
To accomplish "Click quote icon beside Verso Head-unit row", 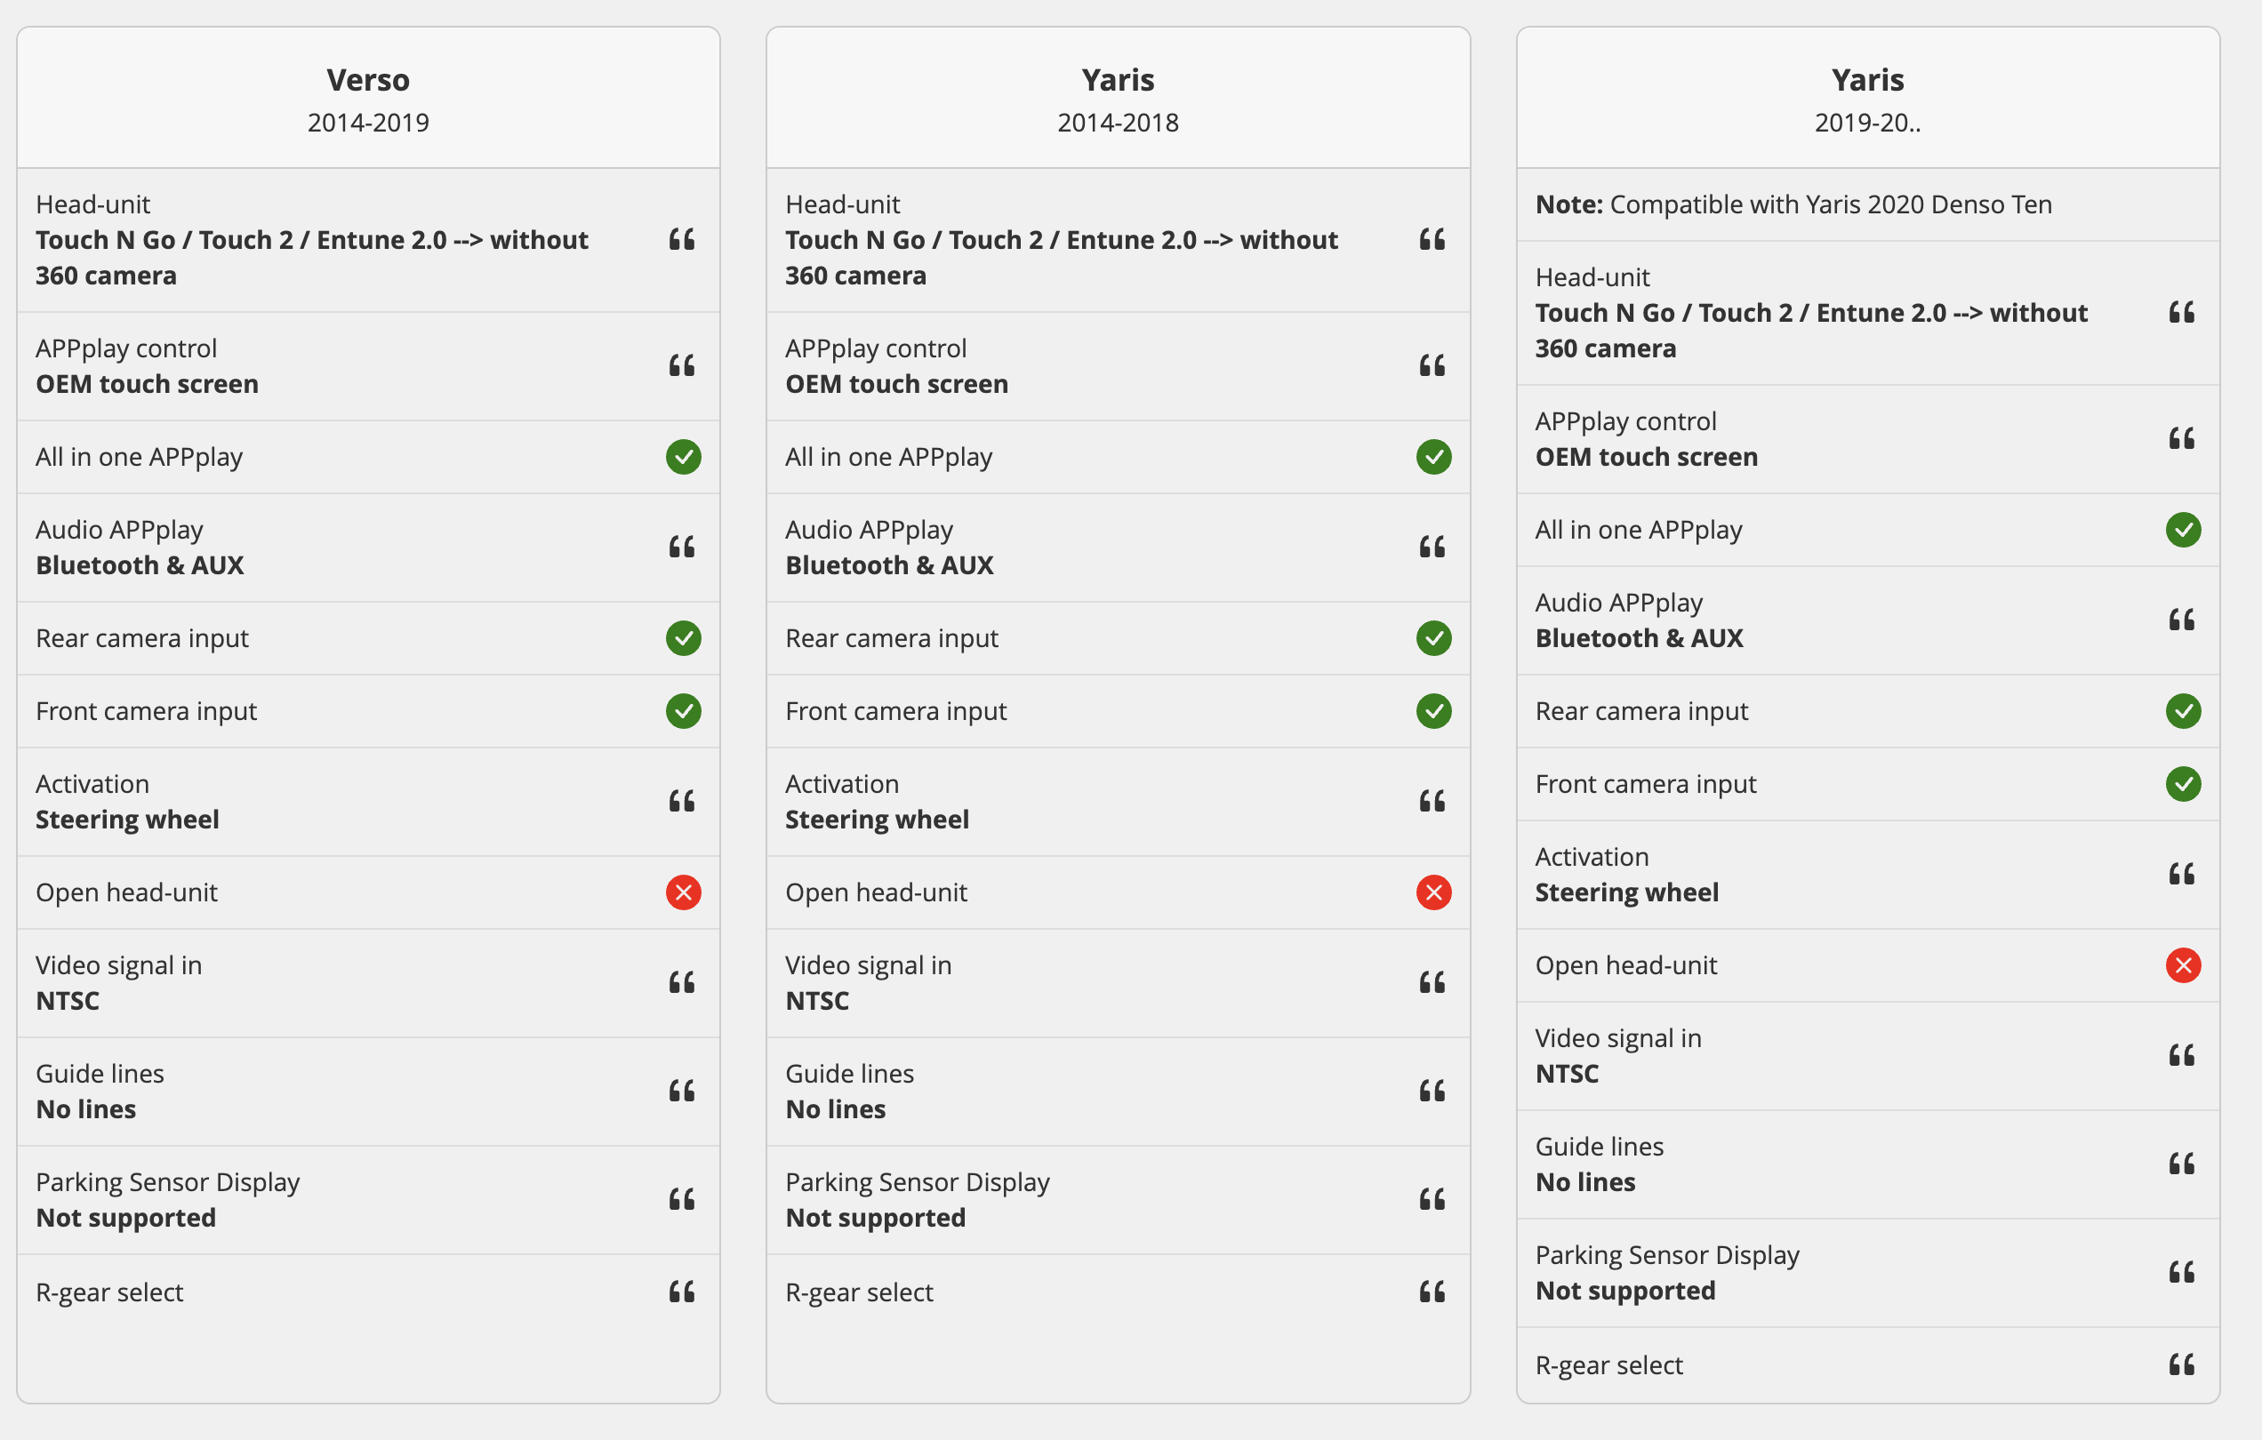I will 682,239.
